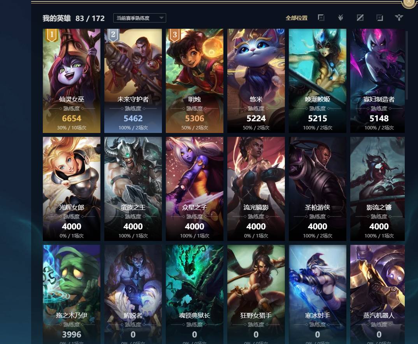Close the champion mastery panel

(409, 2)
